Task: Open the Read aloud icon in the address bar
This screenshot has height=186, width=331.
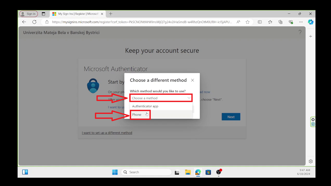Action: [x=238, y=22]
